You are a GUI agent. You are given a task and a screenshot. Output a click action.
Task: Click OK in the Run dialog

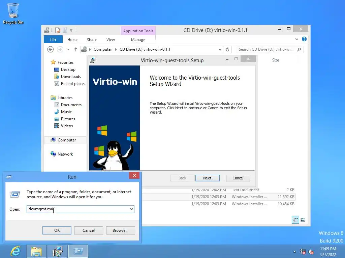click(57, 230)
